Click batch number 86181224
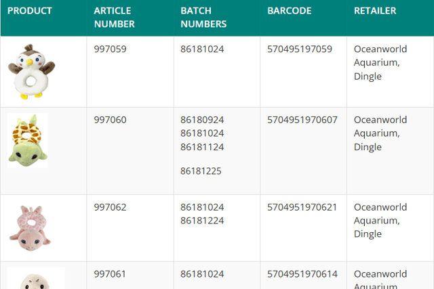Viewport: 434px width, 289px height. coord(202,221)
